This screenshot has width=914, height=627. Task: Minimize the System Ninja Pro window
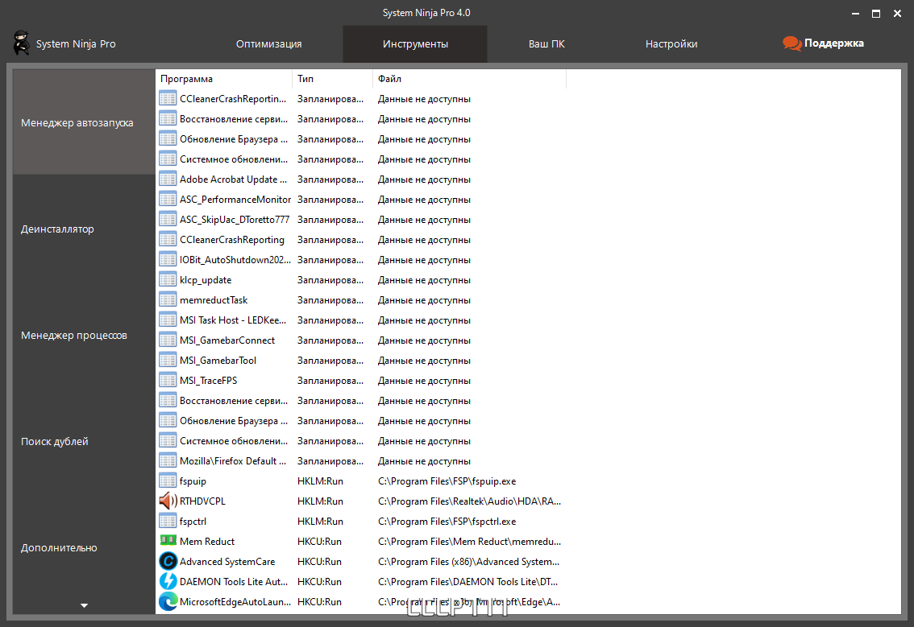[855, 14]
